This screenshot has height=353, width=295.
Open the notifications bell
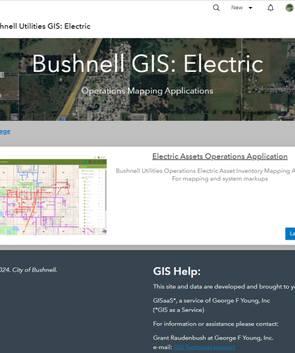(x=270, y=8)
